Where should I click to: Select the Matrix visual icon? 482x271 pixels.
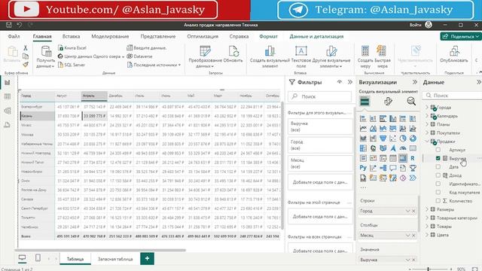403,158
